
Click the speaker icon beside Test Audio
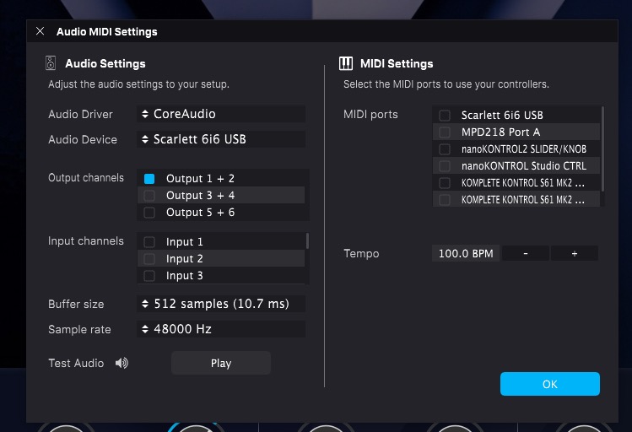pos(122,364)
